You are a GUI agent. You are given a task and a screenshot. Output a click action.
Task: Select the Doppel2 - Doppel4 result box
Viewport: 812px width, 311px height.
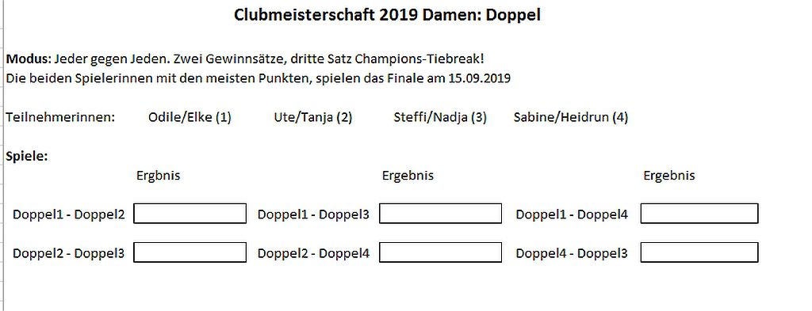click(x=440, y=252)
